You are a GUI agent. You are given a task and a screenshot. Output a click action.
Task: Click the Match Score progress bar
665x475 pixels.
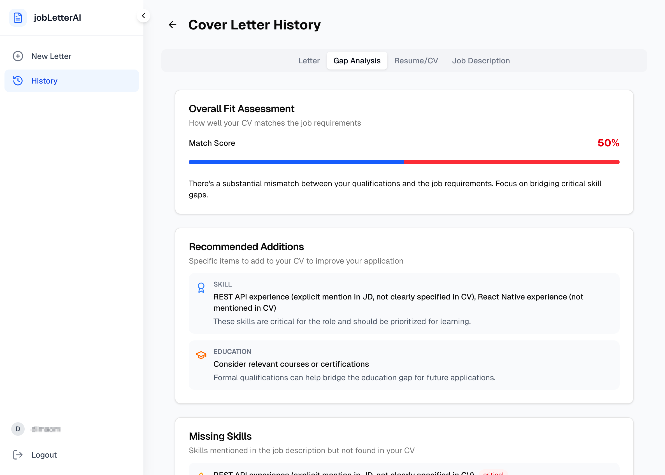point(404,162)
